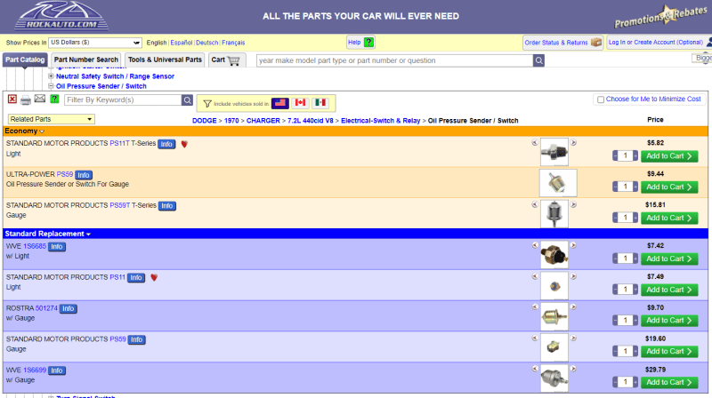Viewport: 712px width, 398px height.
Task: Toggle the Canada flag filter
Action: tap(300, 103)
